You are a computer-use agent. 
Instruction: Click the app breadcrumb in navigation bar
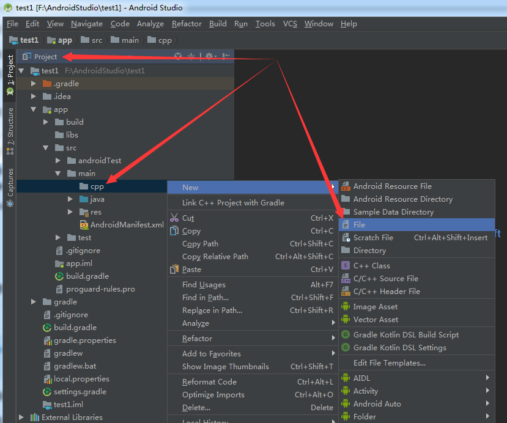(59, 40)
